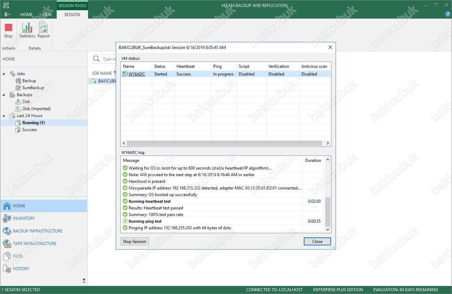Close the session dialog with X
This screenshot has height=294, width=452.
point(330,47)
